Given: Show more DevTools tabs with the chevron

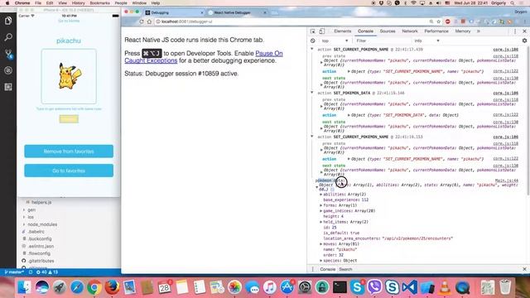Looking at the screenshot, I should [x=479, y=31].
